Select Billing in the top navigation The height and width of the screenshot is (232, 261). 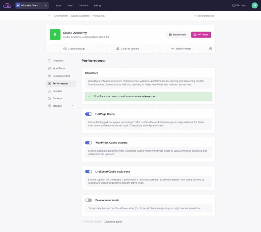[x=97, y=5]
